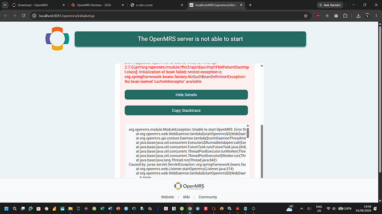This screenshot has height=214, width=382.
Task: Select the localhost:8081/openmrs/initialsetup tab
Action: (x=215, y=5)
